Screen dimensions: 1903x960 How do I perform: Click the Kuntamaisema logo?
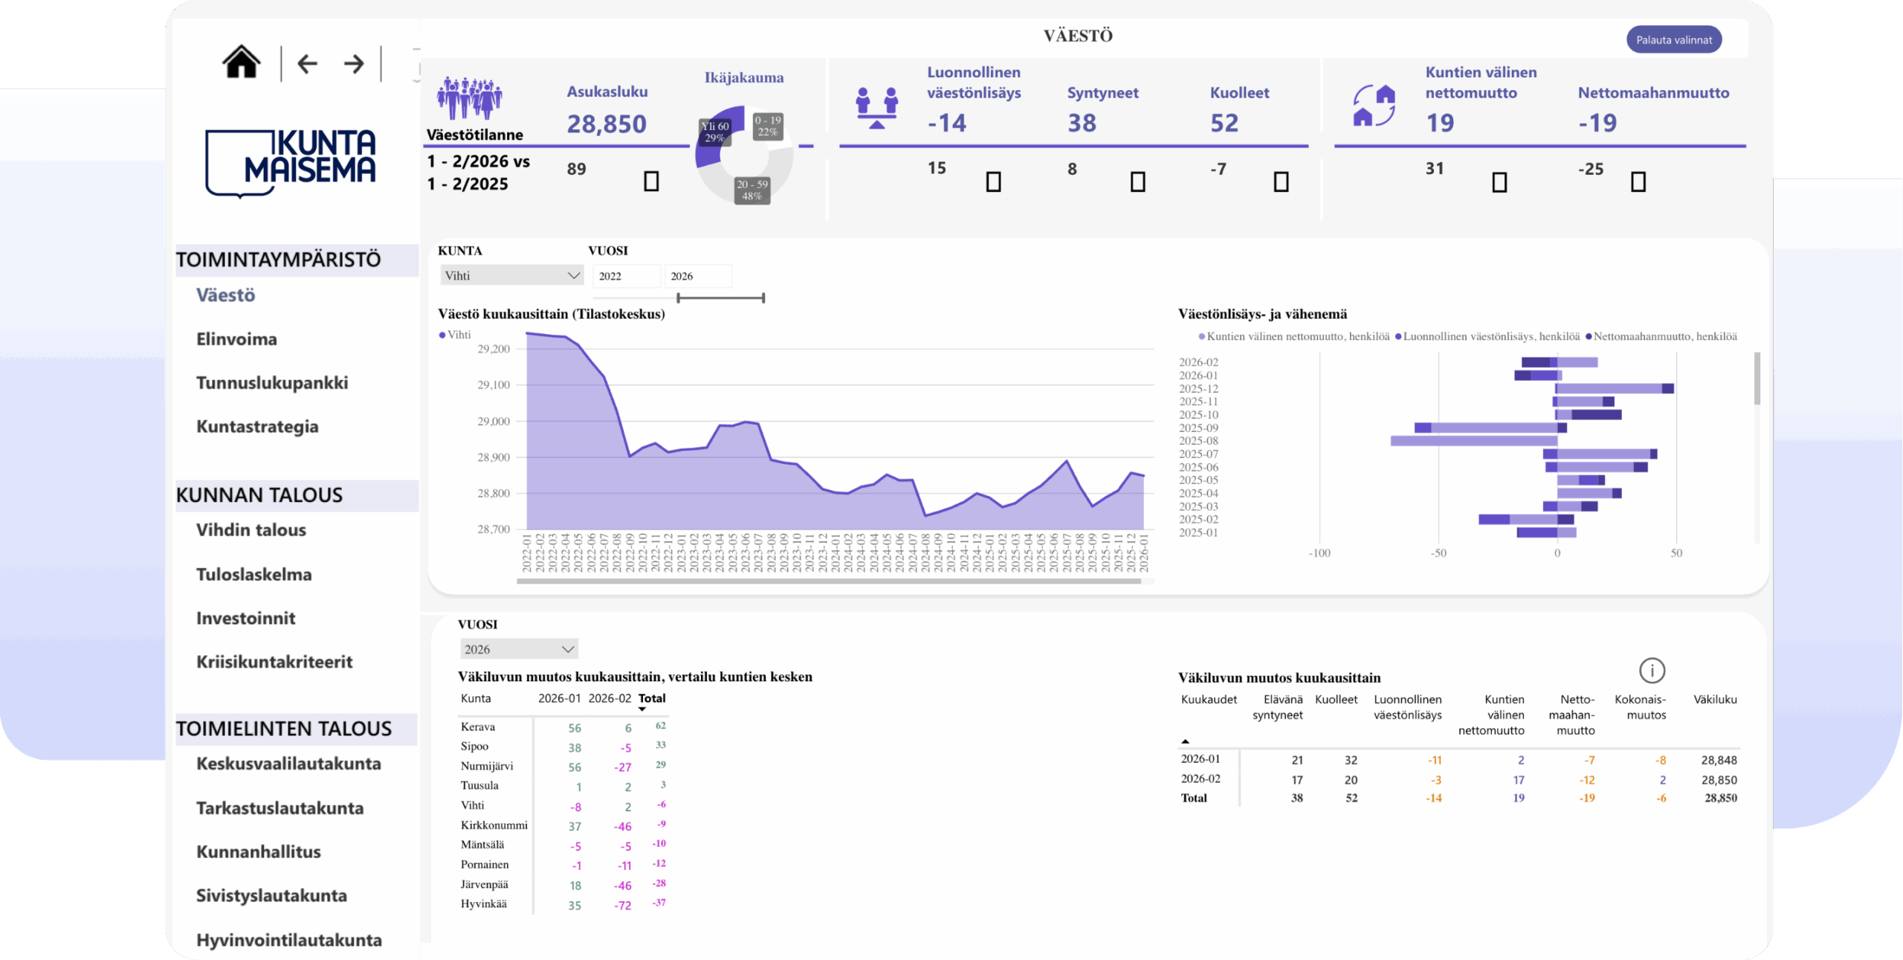[291, 163]
